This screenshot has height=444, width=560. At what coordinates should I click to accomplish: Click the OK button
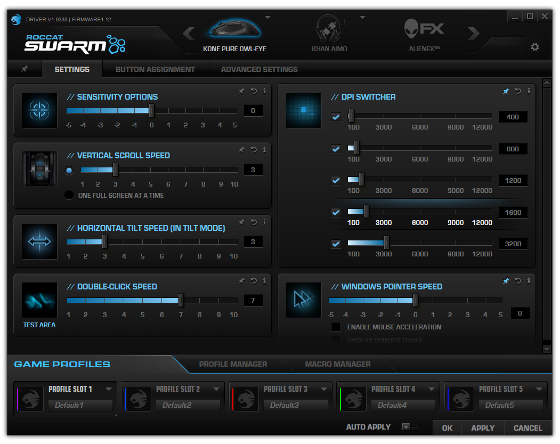pyautogui.click(x=447, y=428)
